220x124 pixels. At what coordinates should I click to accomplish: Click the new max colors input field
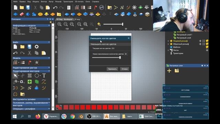pos(126,54)
